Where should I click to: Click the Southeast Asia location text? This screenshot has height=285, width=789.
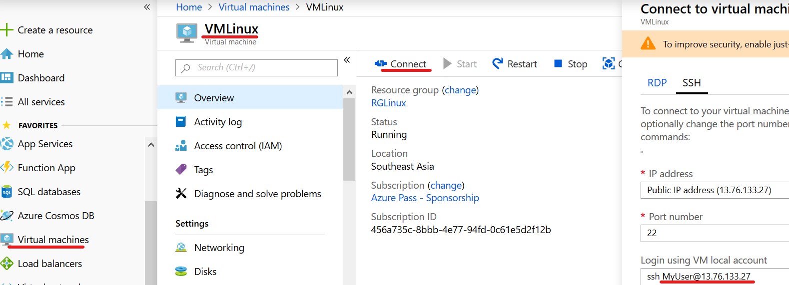402,166
